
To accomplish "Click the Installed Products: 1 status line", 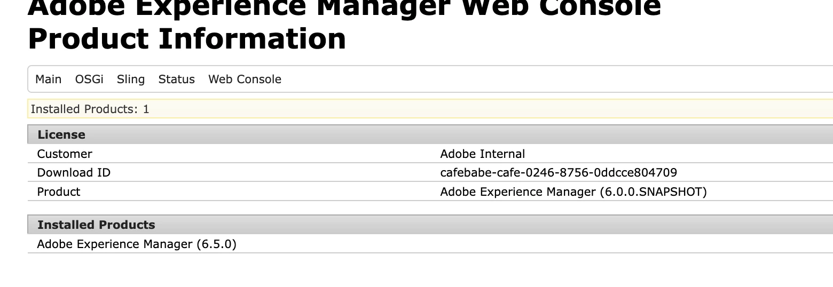I will 430,109.
